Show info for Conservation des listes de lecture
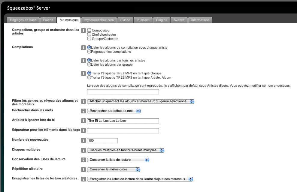The image size is (297, 192). coord(83,160)
